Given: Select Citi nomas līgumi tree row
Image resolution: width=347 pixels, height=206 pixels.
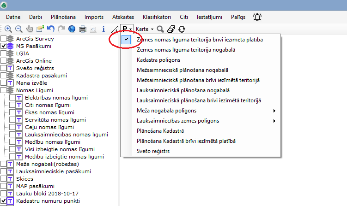Looking at the screenshot, I should (48, 105).
